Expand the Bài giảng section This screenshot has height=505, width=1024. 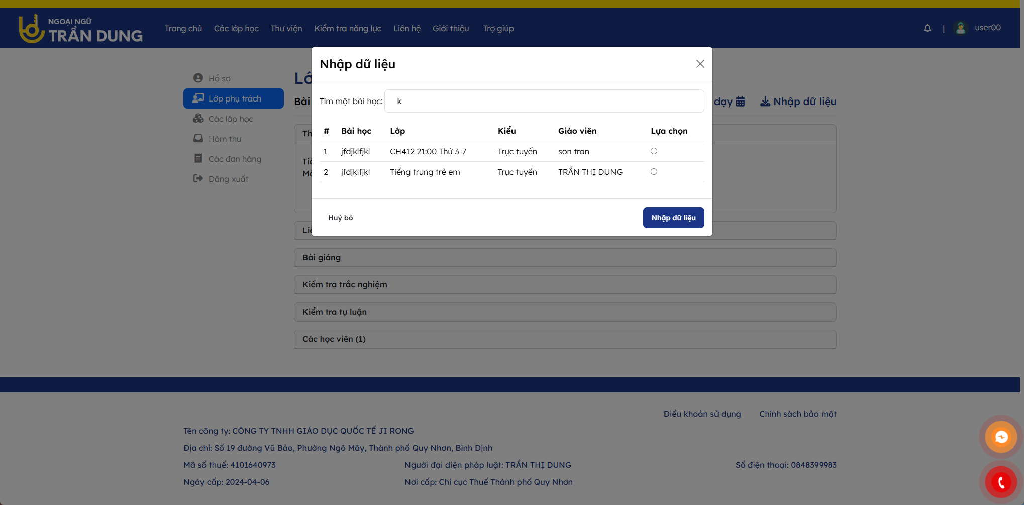(565, 257)
